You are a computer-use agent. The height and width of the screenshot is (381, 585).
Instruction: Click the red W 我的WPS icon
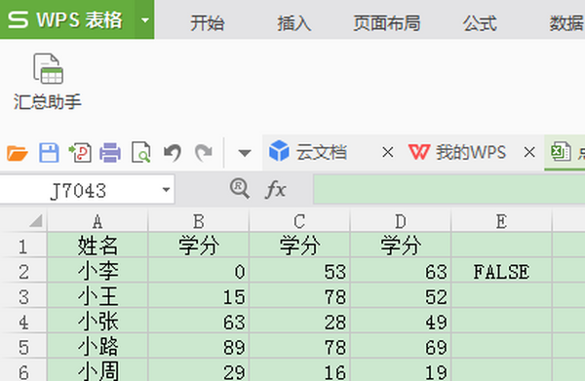click(419, 152)
